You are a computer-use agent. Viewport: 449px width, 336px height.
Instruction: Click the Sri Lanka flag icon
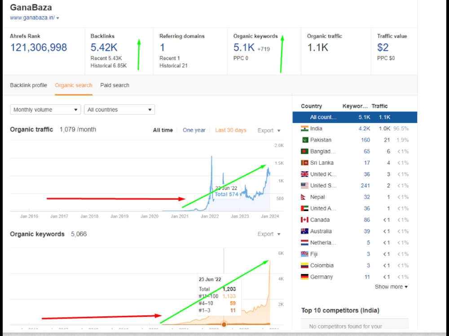point(304,163)
